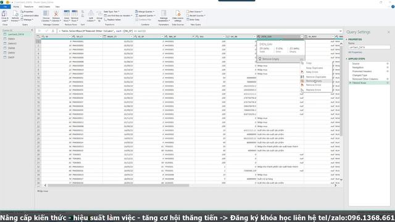This screenshot has width=395, height=222.
Task: Click the Sort descending icon
Action: [83, 15]
